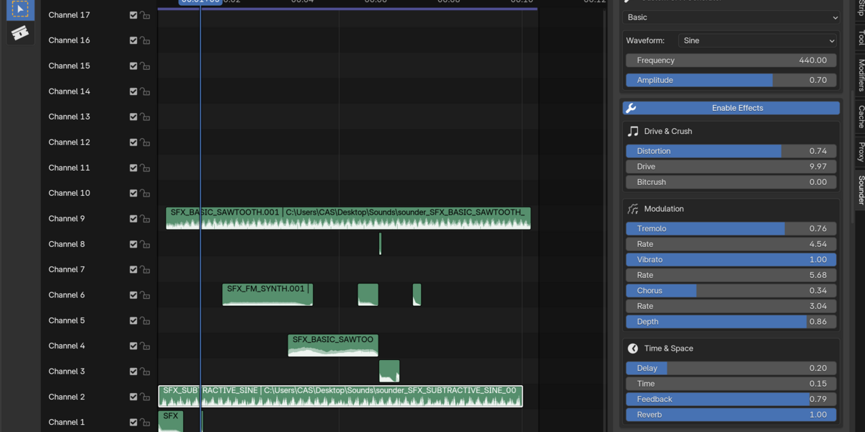The image size is (865, 432).
Task: Uncheck the Channel 17 mute checkbox
Action: [x=133, y=15]
